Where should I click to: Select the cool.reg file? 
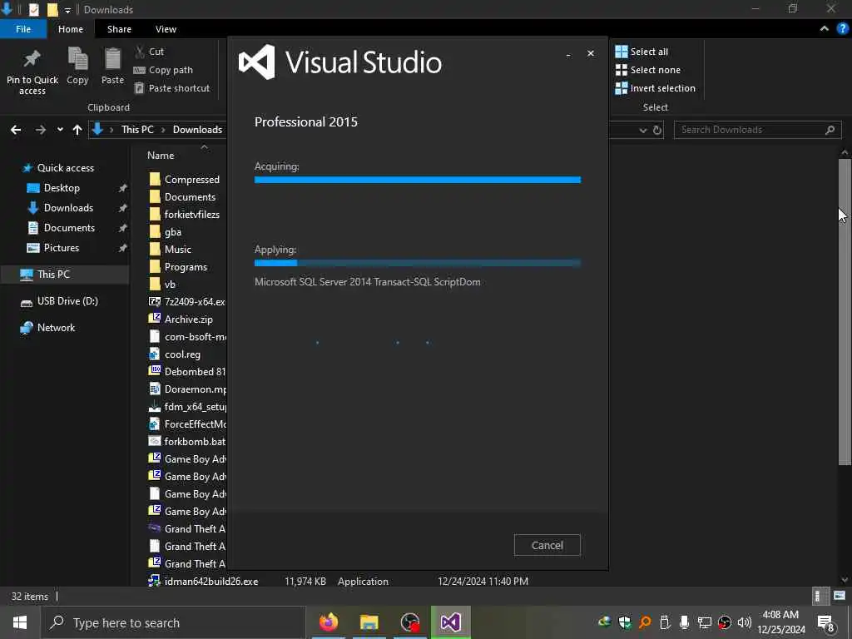[182, 354]
